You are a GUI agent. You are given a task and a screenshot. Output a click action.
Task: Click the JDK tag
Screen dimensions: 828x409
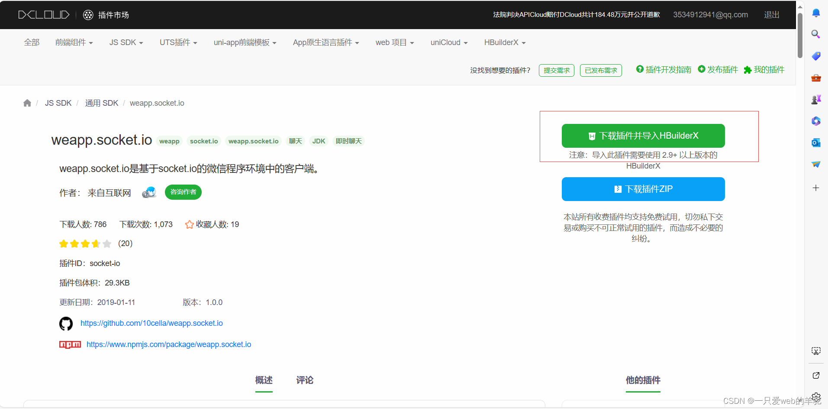[x=319, y=141]
